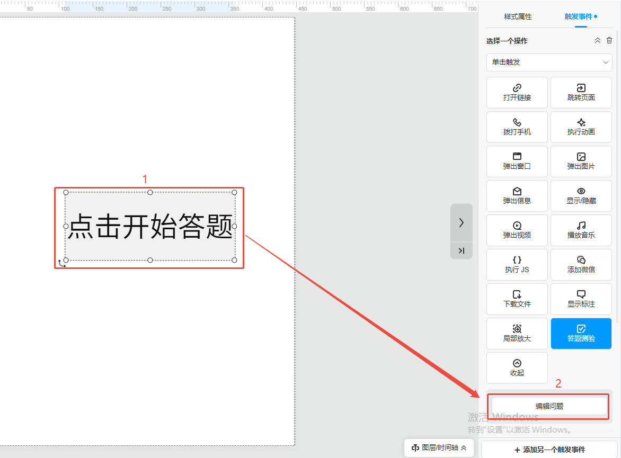Screen dimensions: 621x458
Task: Select the 播放音乐 play music action
Action: [581, 230]
